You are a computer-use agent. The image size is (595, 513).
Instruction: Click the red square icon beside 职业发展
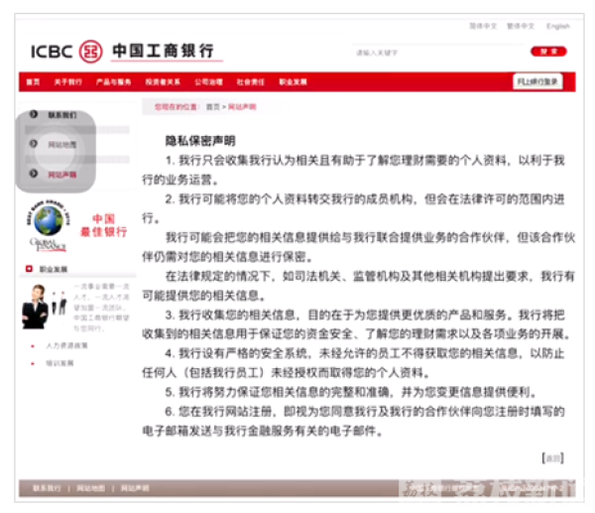coord(30,268)
